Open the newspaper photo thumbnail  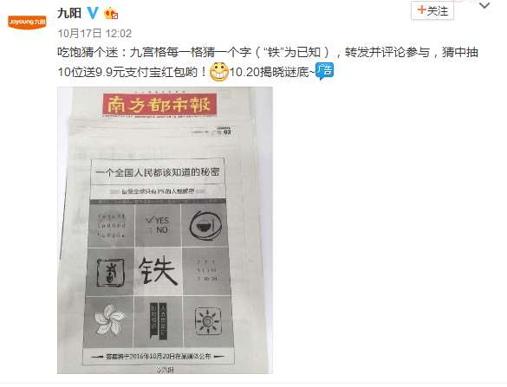pos(165,230)
